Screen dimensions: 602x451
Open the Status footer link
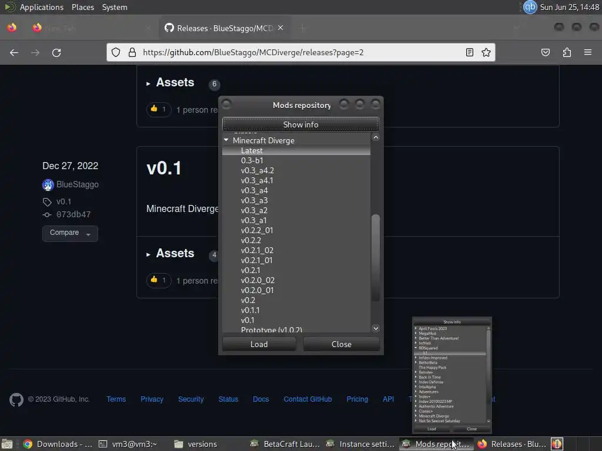pyautogui.click(x=228, y=399)
